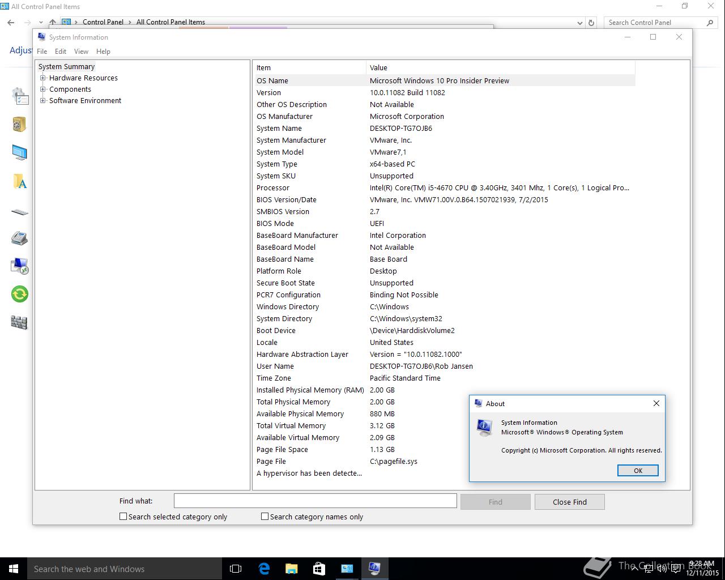Open the Edit menu
Viewport: 725px width, 580px height.
pos(61,51)
